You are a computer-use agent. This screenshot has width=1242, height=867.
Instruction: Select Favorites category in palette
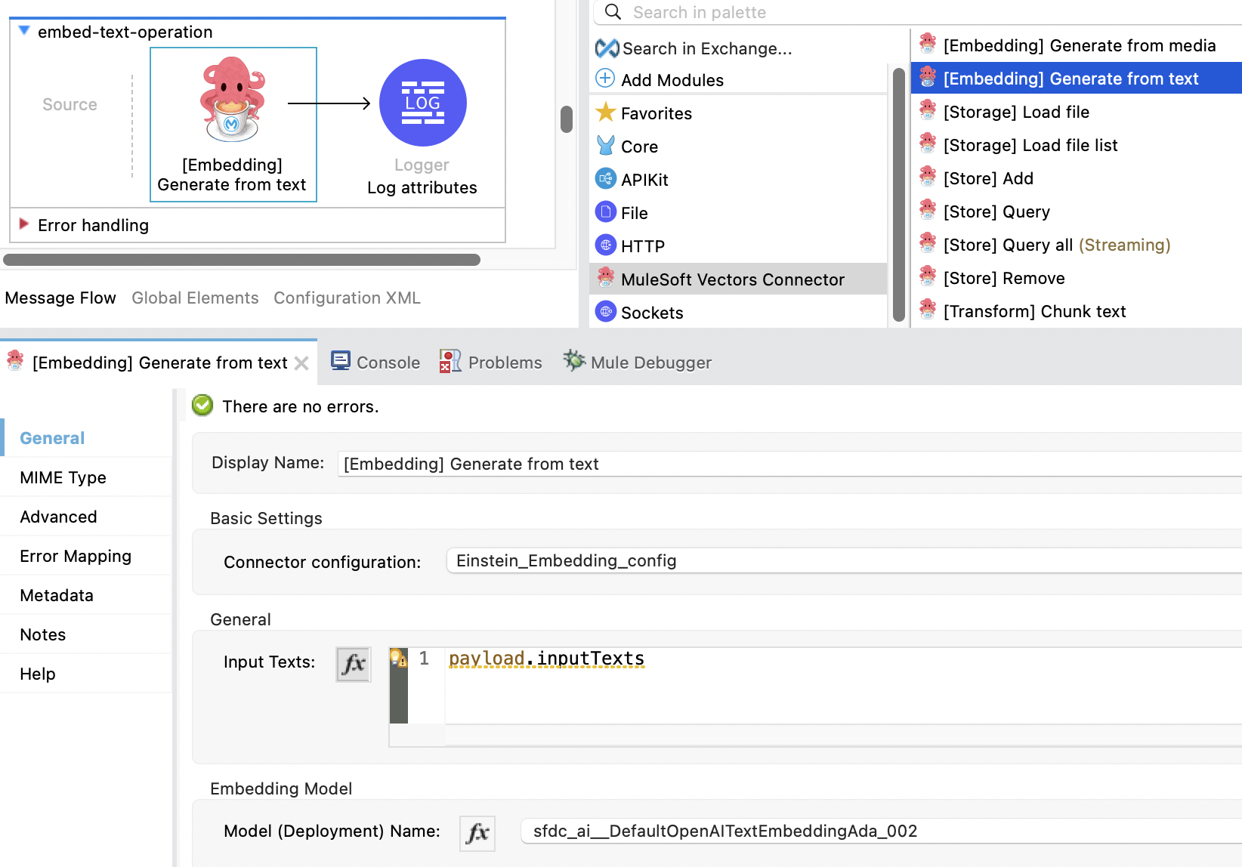[x=657, y=113]
